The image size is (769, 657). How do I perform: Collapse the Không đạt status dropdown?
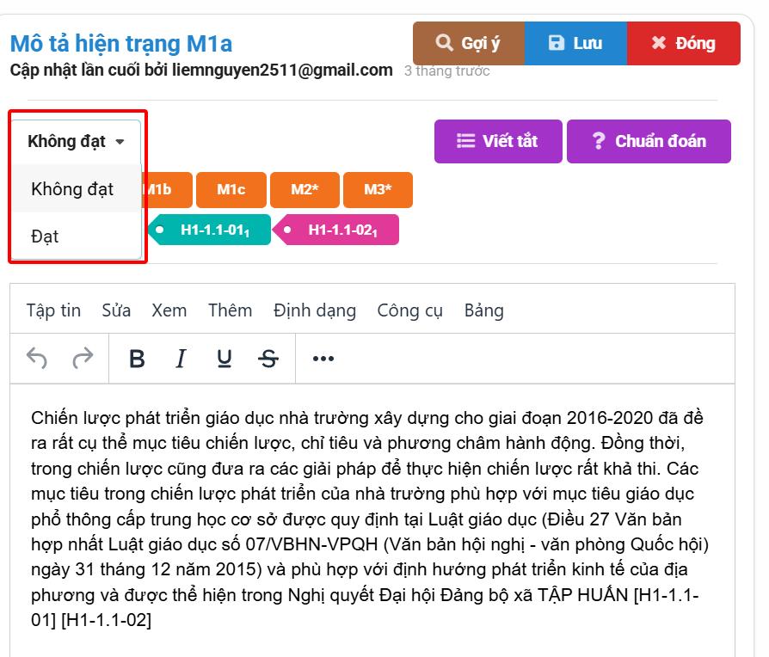tap(76, 141)
